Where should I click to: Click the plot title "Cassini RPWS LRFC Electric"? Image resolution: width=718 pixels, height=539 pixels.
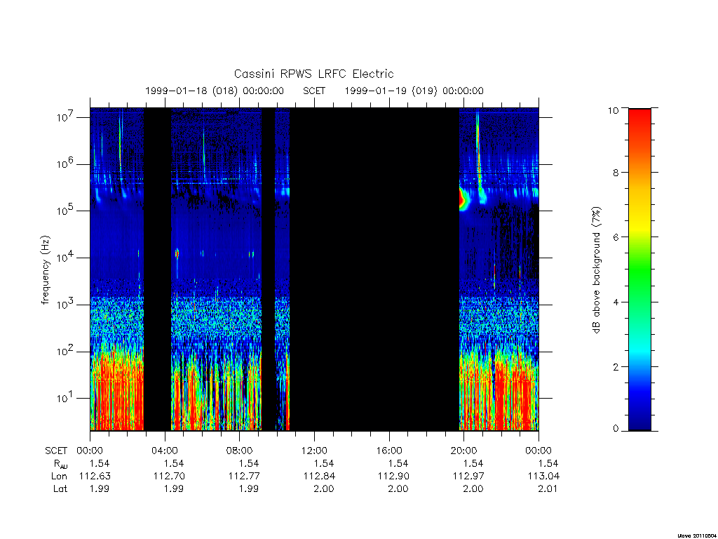tap(313, 74)
